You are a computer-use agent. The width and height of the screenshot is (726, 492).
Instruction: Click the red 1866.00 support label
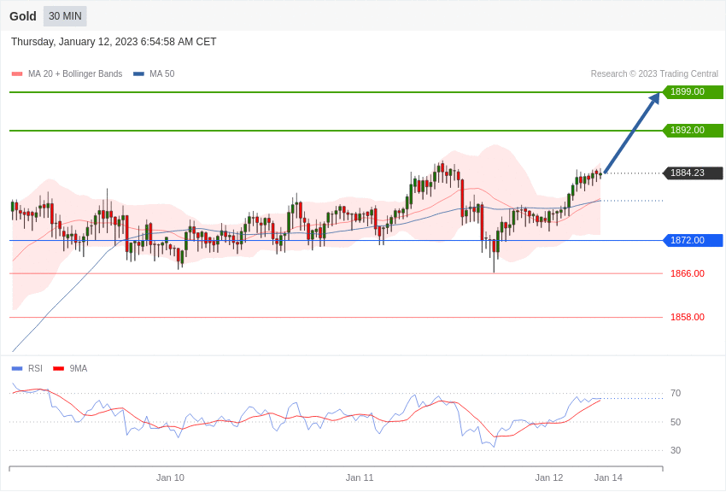[688, 274]
